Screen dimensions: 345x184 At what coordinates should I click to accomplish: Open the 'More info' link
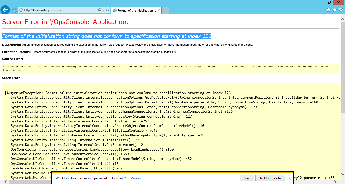[137, 178]
